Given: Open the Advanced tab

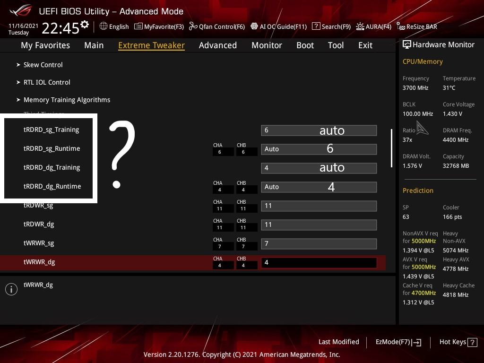Looking at the screenshot, I should pyautogui.click(x=218, y=45).
